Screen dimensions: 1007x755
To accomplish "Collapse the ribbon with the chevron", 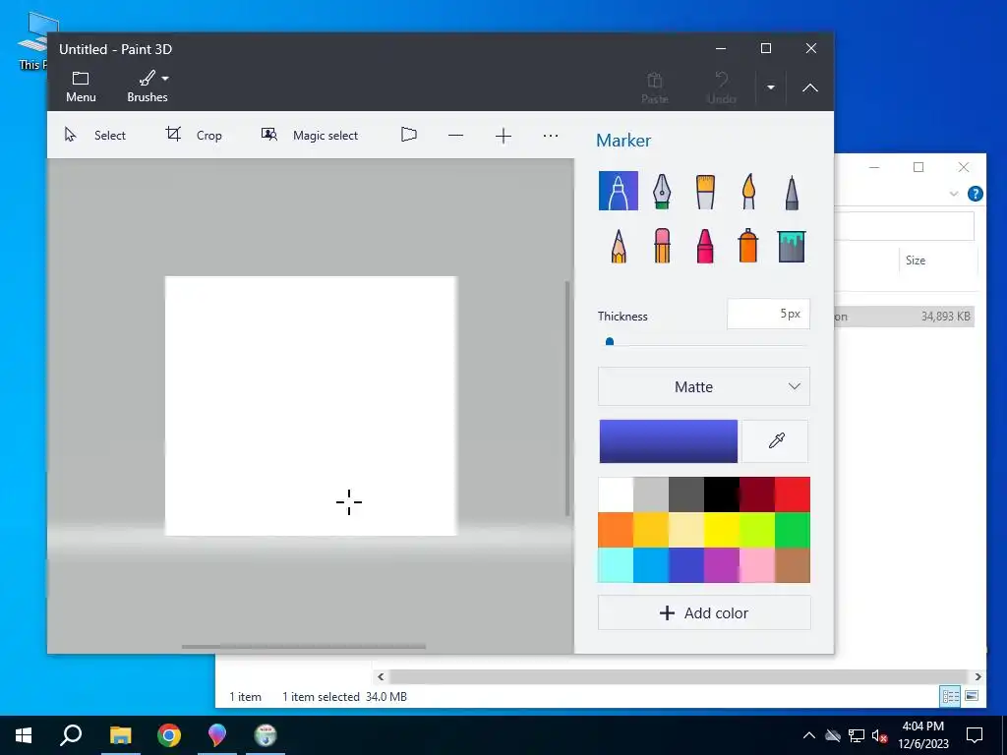I will [x=810, y=87].
